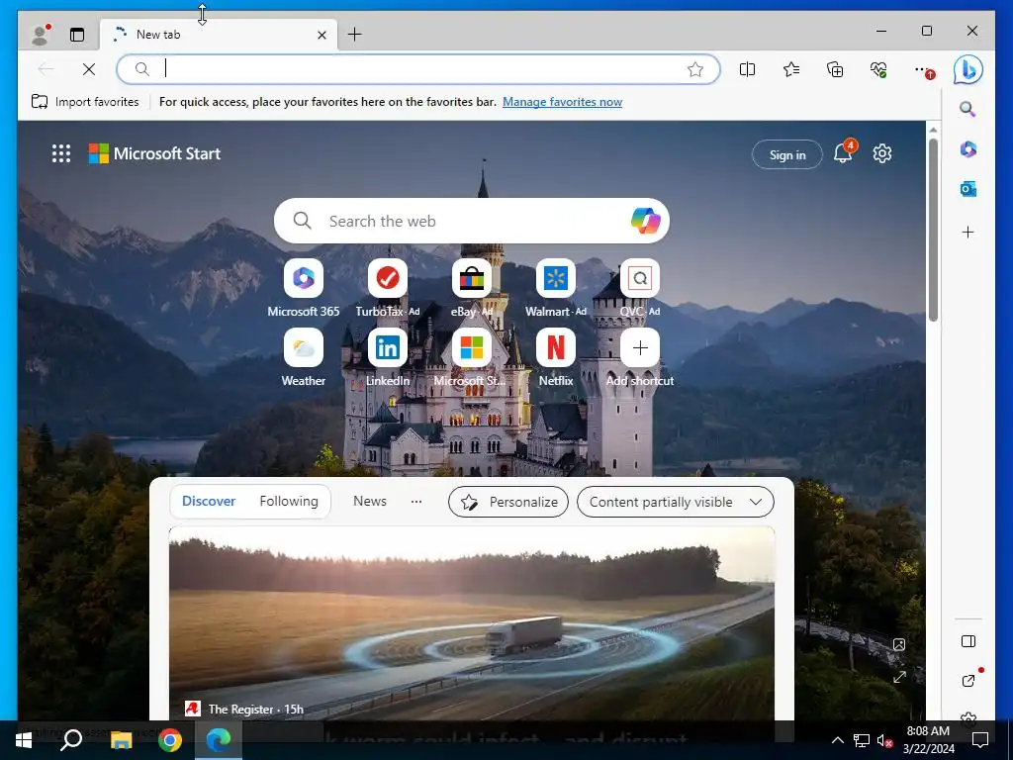
Task: Open notifications bell
Action: [x=843, y=152]
